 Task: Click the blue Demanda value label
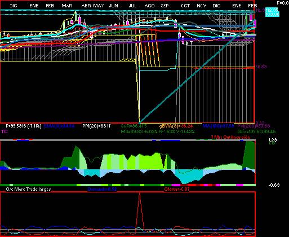pyautogui.click(x=102, y=189)
